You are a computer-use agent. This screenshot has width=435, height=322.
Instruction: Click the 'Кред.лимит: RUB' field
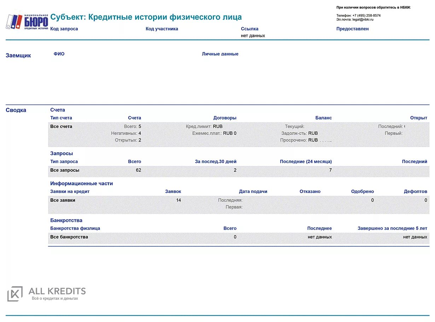(204, 127)
